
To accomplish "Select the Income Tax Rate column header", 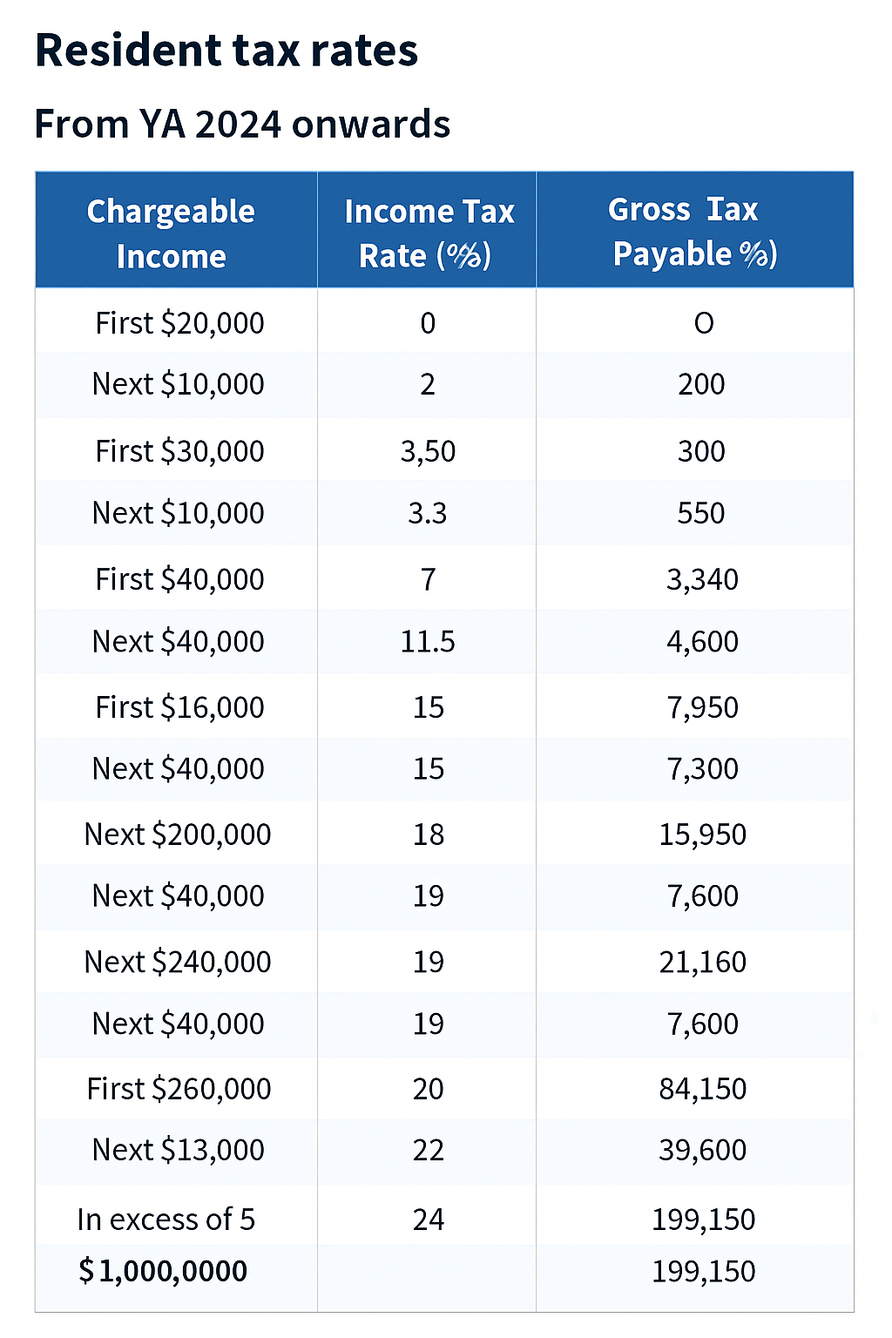I will (428, 233).
